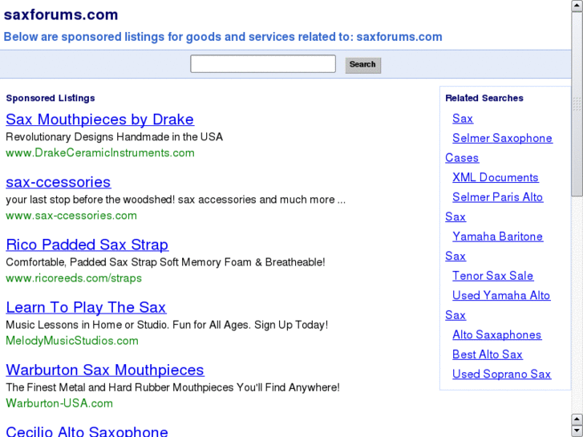Viewport: 583px width, 437px height.
Task: Open Learn To Play The Sax
Action: [x=86, y=307]
